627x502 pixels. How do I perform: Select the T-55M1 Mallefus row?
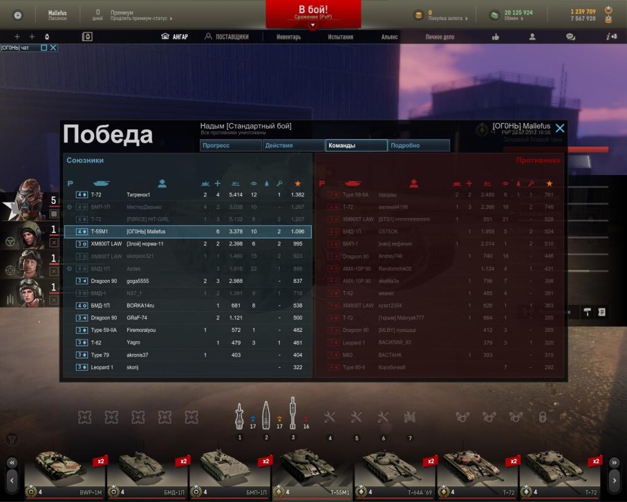click(187, 232)
